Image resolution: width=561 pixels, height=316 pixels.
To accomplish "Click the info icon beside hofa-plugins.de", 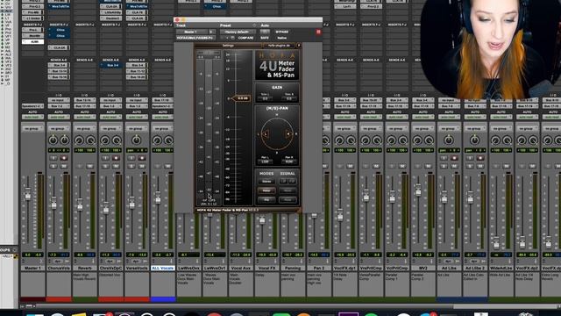I will 299,46.
